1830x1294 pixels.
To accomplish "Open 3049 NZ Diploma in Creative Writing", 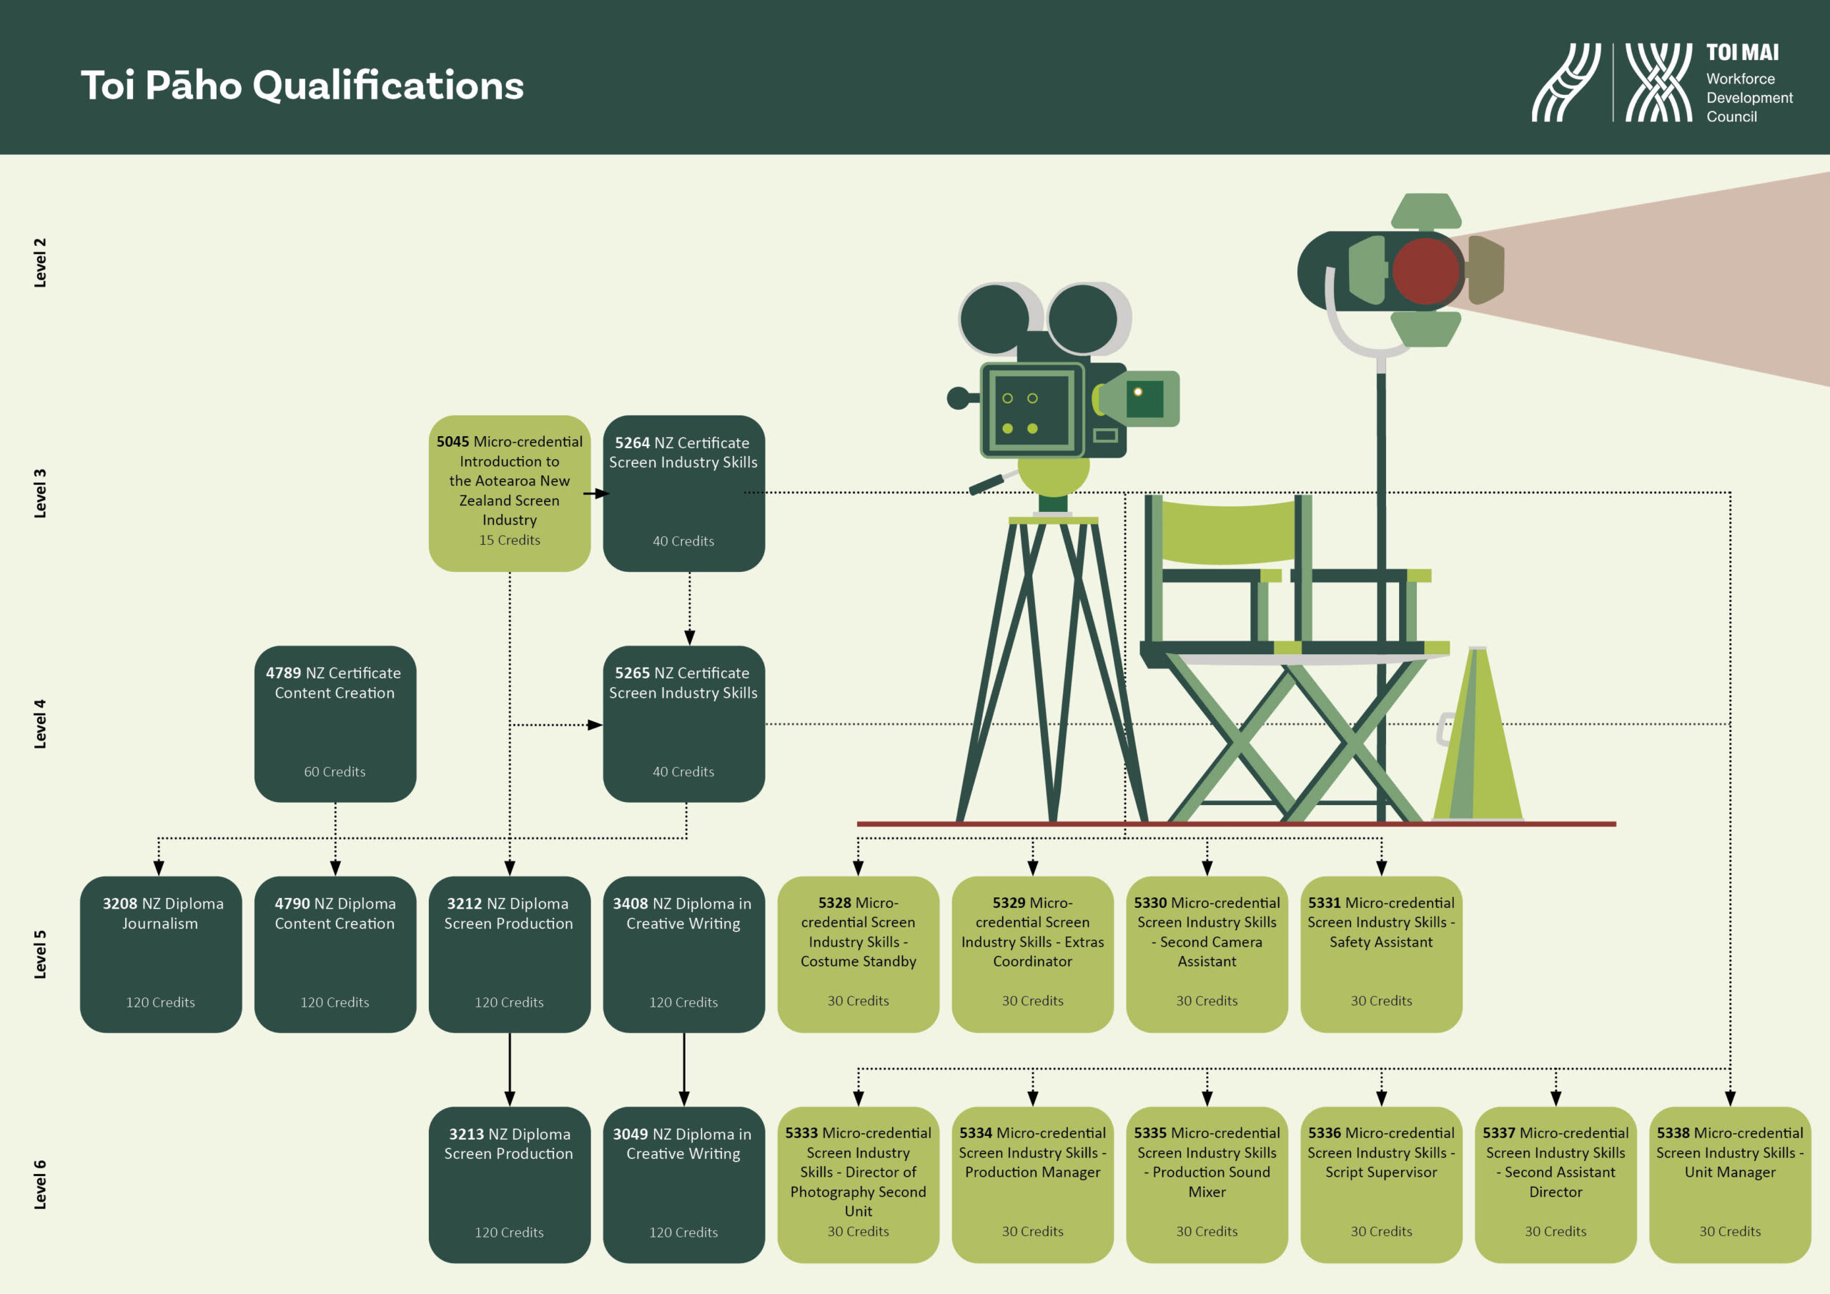I will [x=684, y=1184].
